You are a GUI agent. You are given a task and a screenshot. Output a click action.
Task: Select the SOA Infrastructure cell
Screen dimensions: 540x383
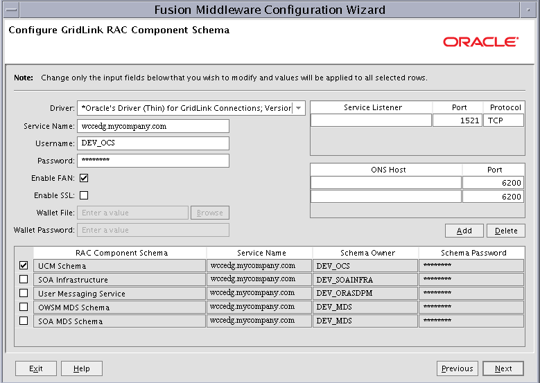click(119, 279)
